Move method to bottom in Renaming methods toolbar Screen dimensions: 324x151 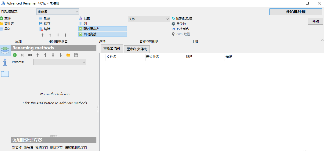pyautogui.click(x=61, y=55)
